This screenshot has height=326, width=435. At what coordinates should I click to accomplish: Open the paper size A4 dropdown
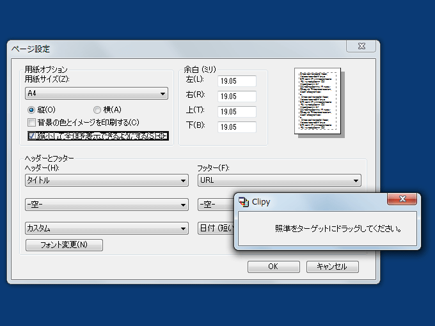click(96, 93)
